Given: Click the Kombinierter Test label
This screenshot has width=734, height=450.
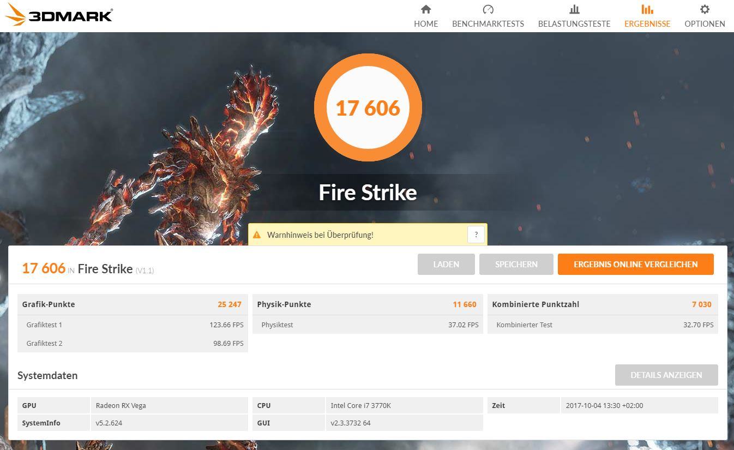Looking at the screenshot, I should [524, 325].
